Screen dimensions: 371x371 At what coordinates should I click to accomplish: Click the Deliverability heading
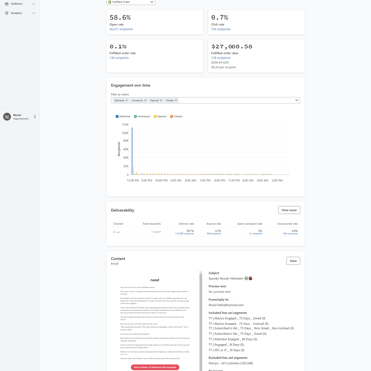[x=122, y=210]
